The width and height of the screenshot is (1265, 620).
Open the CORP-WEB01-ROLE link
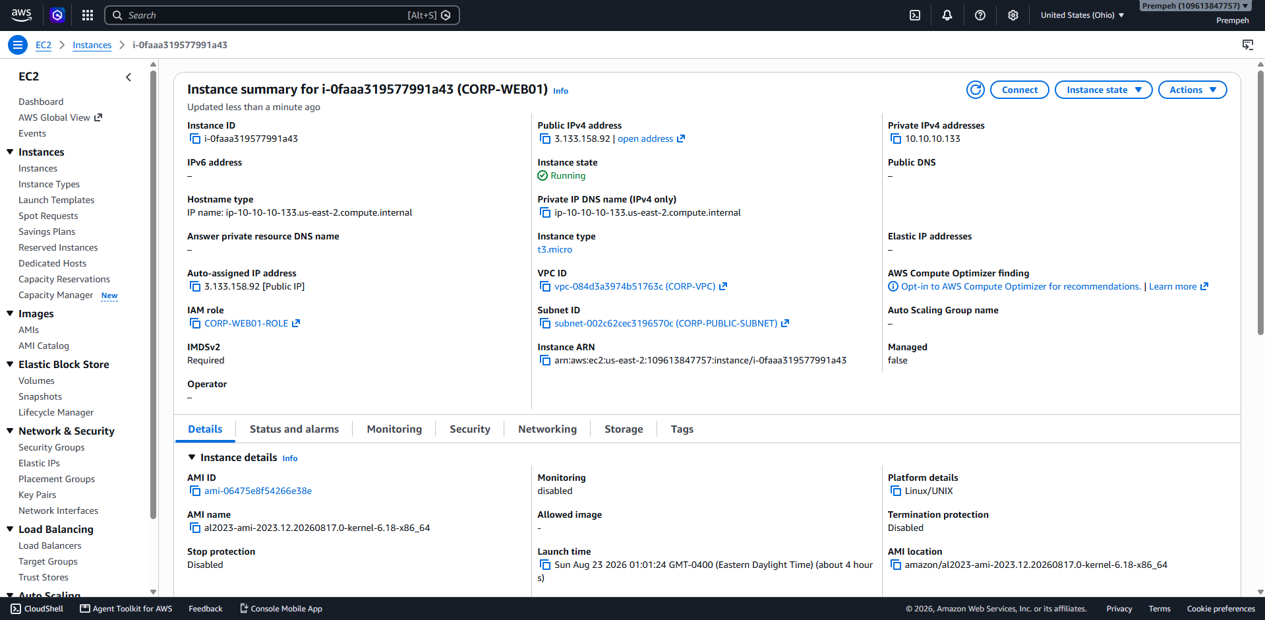click(252, 323)
